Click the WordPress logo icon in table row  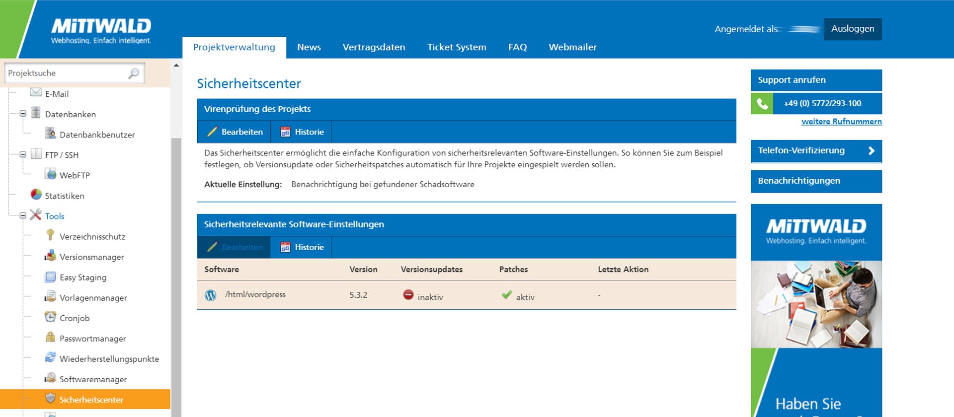[211, 295]
